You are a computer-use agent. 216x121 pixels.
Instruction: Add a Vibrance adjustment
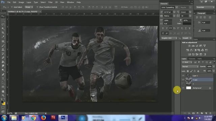[x=205, y=46]
